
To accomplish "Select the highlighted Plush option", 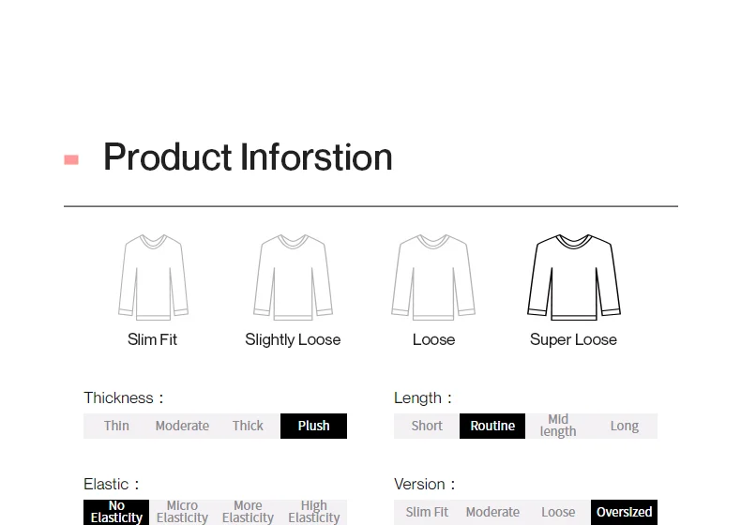I will click(x=314, y=426).
